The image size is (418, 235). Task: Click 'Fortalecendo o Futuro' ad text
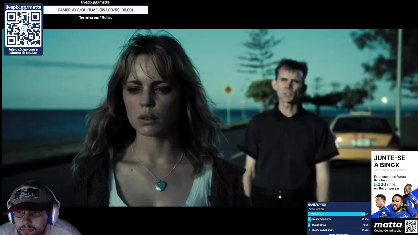pyautogui.click(x=390, y=177)
